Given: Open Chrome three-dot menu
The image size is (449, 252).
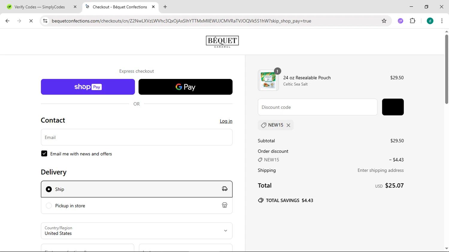Looking at the screenshot, I should pyautogui.click(x=442, y=21).
